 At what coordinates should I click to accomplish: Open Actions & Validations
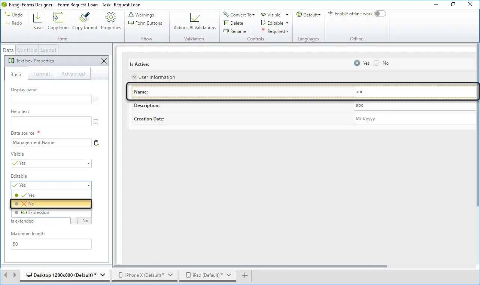(195, 21)
